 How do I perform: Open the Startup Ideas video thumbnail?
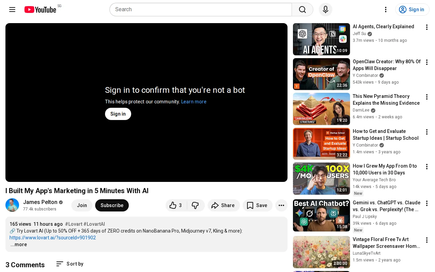[321, 144]
